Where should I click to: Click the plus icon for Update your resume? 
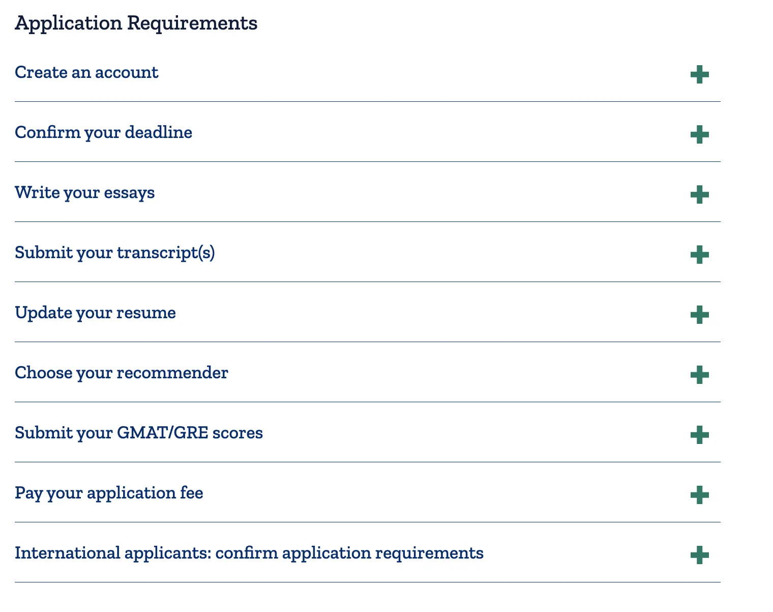(x=699, y=315)
